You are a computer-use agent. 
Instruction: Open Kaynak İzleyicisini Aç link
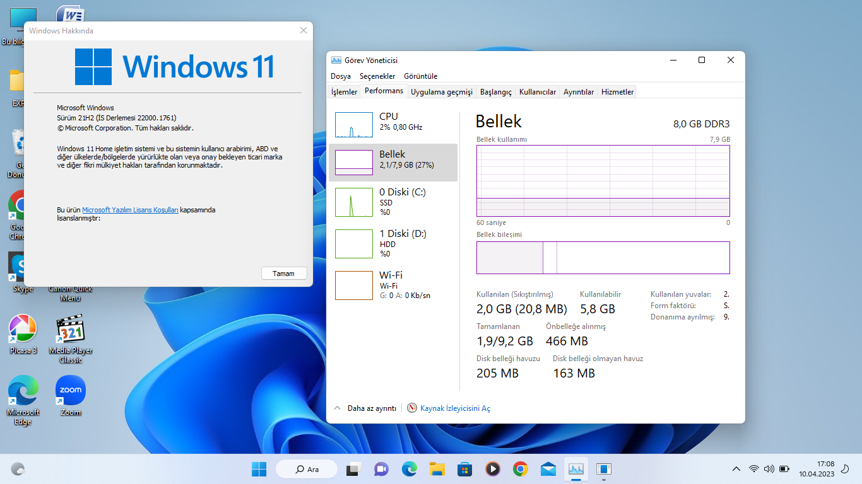455,408
